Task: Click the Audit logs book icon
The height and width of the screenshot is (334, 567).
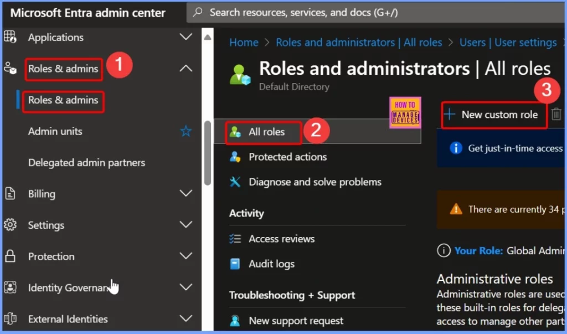Action: (x=235, y=264)
